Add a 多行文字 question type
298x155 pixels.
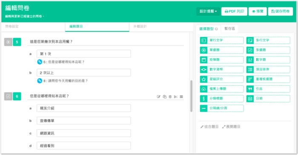click(268, 40)
